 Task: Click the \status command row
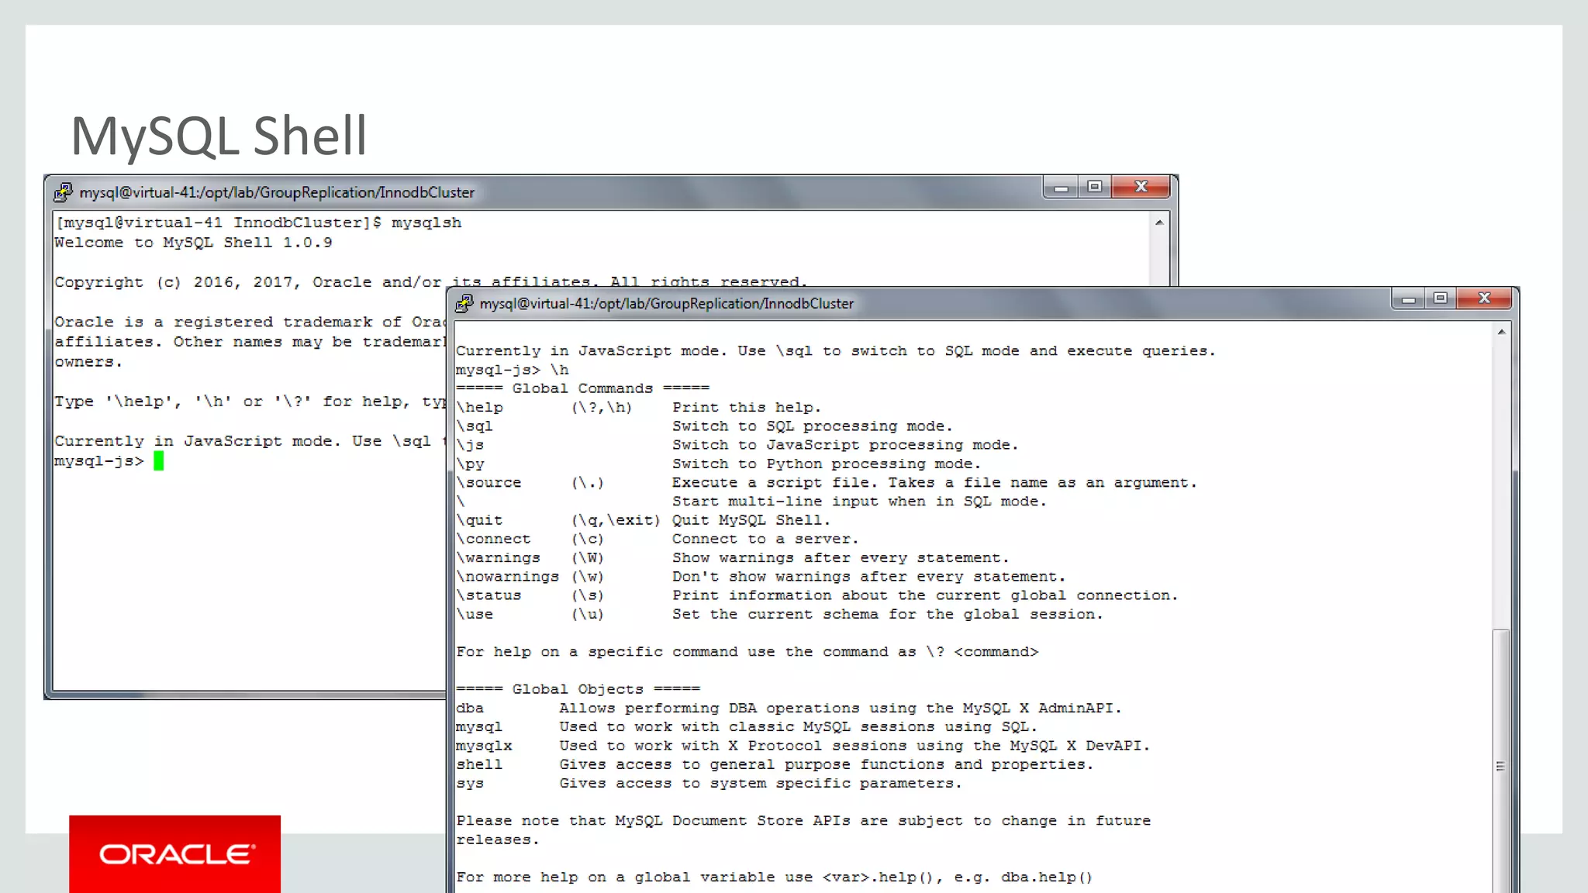pos(816,595)
